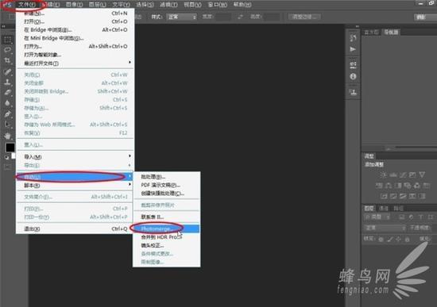Select the Pen tool
Screen dimensions: 437x307
[8, 114]
